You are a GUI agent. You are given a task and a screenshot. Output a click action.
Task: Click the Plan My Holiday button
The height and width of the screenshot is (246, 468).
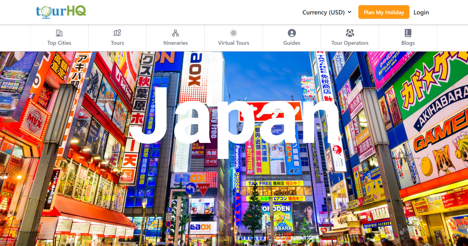[384, 12]
